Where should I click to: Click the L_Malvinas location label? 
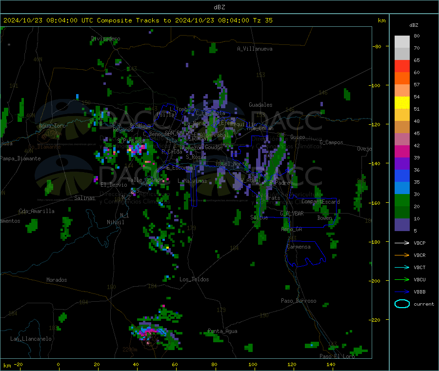(192, 181)
